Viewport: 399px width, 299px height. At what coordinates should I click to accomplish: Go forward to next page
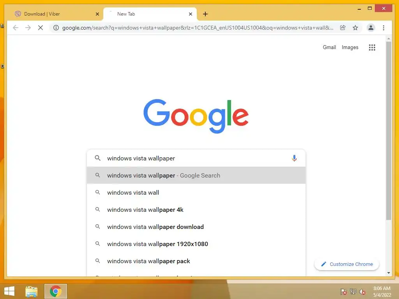point(28,28)
